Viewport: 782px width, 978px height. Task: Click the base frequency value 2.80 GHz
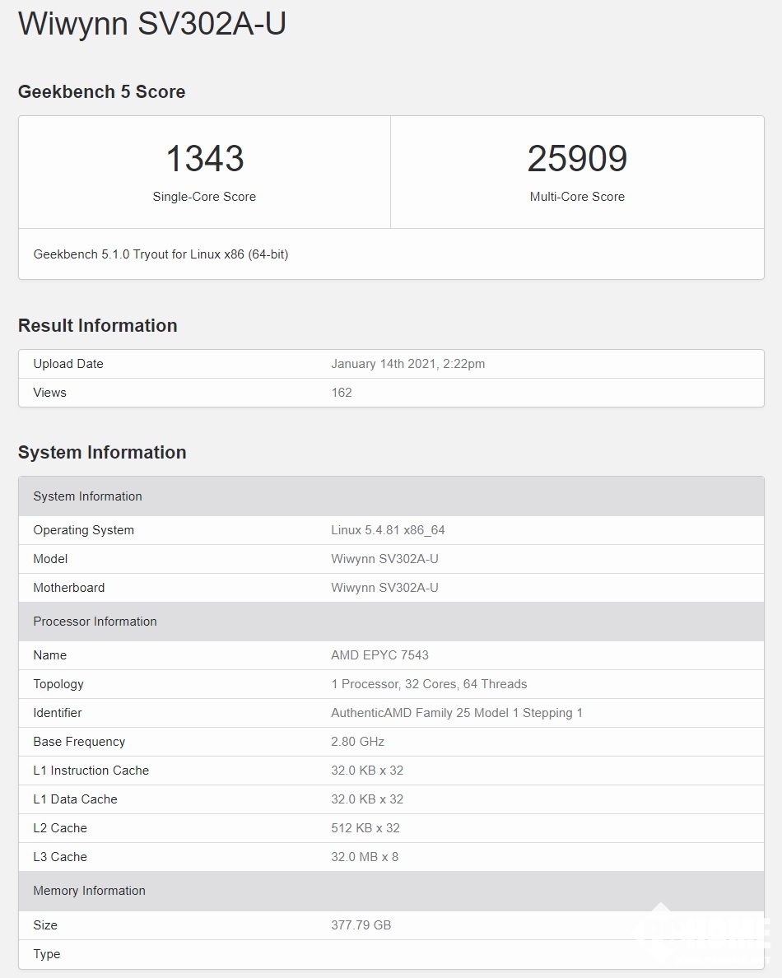click(x=357, y=742)
